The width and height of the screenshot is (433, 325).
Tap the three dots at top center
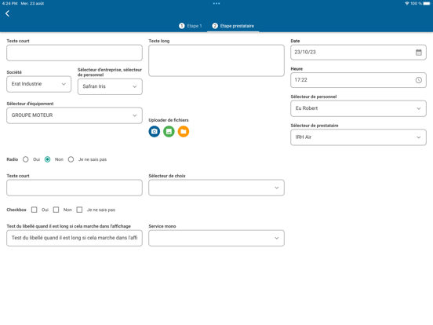point(216,3)
